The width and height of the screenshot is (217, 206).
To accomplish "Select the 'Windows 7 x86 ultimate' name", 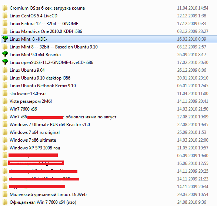I will (33, 140).
